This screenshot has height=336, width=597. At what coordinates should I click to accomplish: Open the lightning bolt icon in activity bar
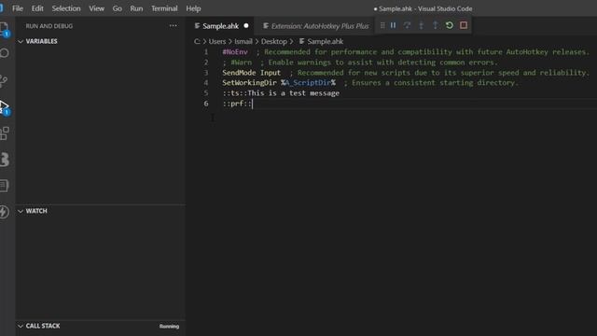pyautogui.click(x=4, y=212)
